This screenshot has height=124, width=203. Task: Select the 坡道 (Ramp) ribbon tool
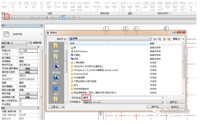tap(107, 5)
